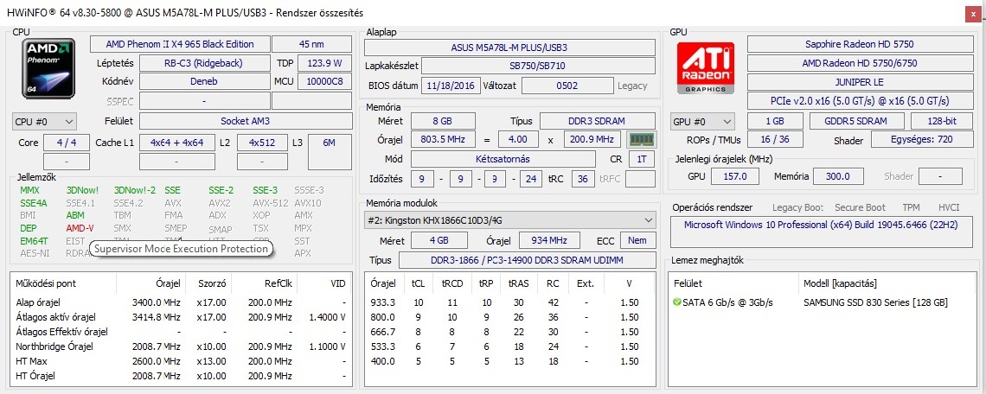The height and width of the screenshot is (394, 986).
Task: Click the ECC Nem field
Action: [x=637, y=240]
